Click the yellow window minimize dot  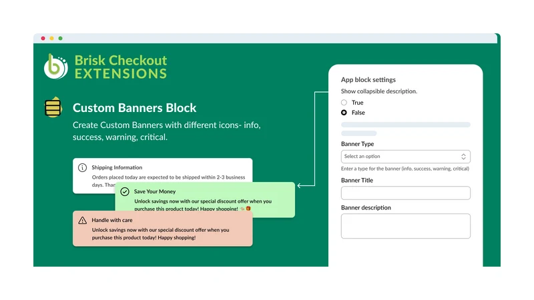click(x=52, y=39)
